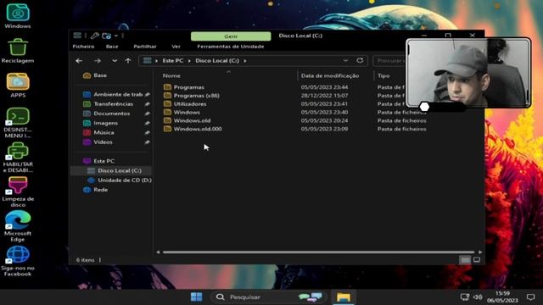Click Disco Local (C:) in address bar

tap(217, 60)
